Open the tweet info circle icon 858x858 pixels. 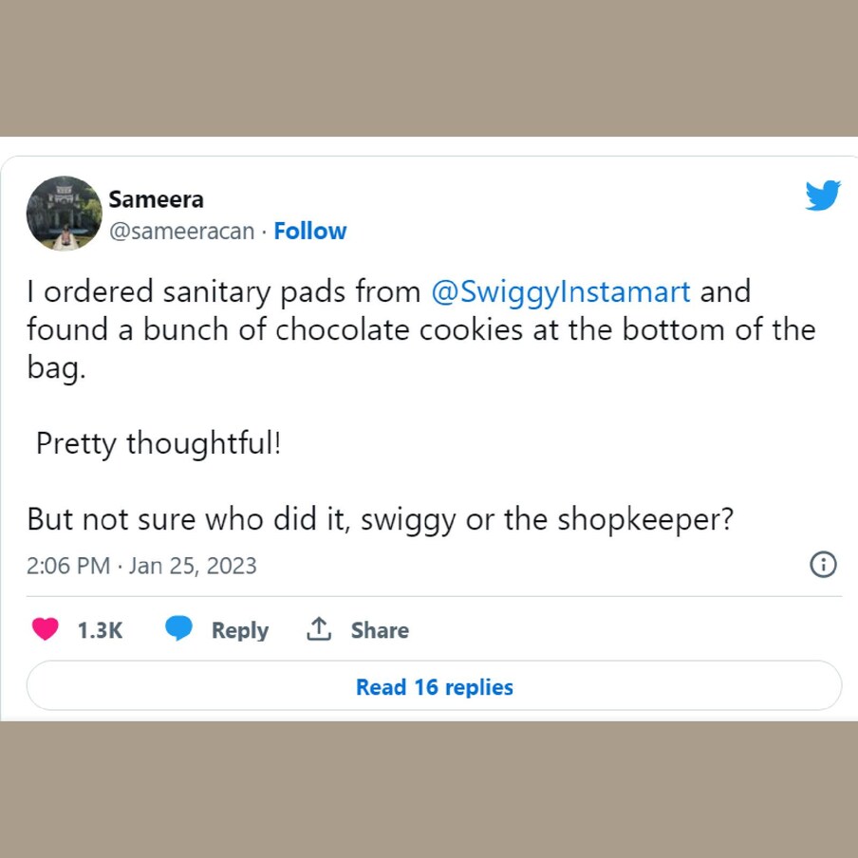pos(823,564)
